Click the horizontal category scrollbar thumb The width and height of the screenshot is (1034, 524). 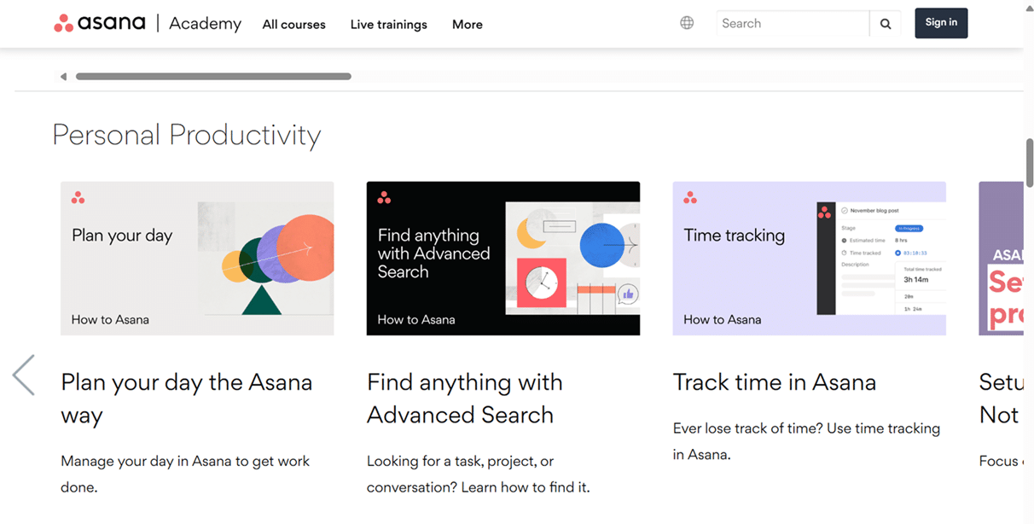coord(213,77)
